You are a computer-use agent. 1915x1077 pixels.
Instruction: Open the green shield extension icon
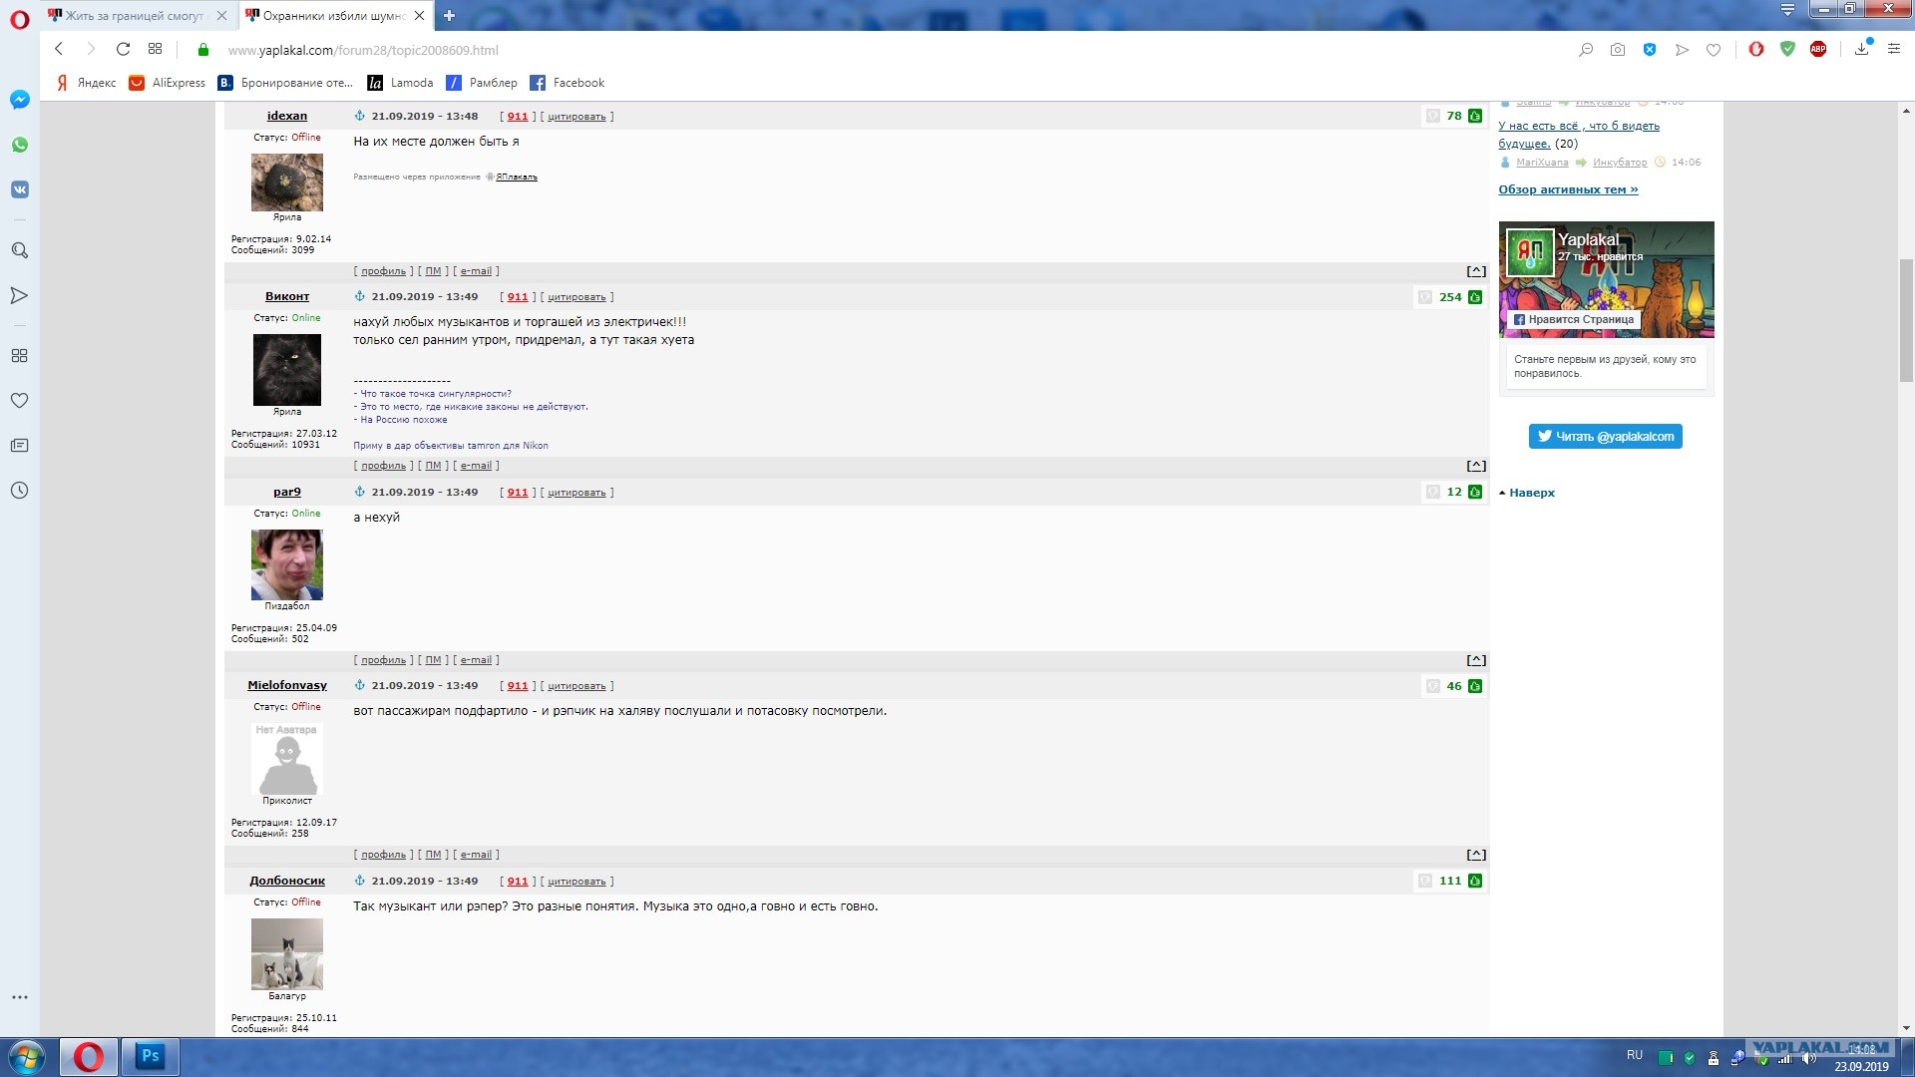[x=1787, y=49]
